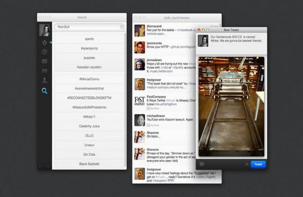This screenshot has height=197, width=303.
Task: Select the Search magnifier sidebar icon
Action: (45, 91)
